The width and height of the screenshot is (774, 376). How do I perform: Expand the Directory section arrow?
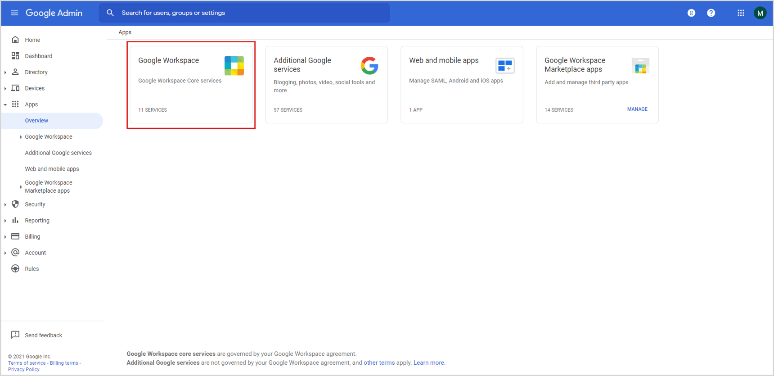click(5, 72)
